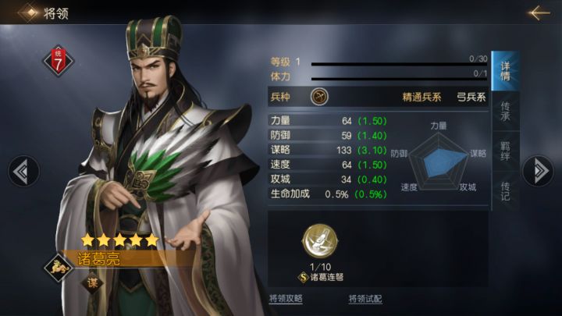
Task: Click the tiger faction emblem beside 诸葛亮
Action: pos(59,268)
